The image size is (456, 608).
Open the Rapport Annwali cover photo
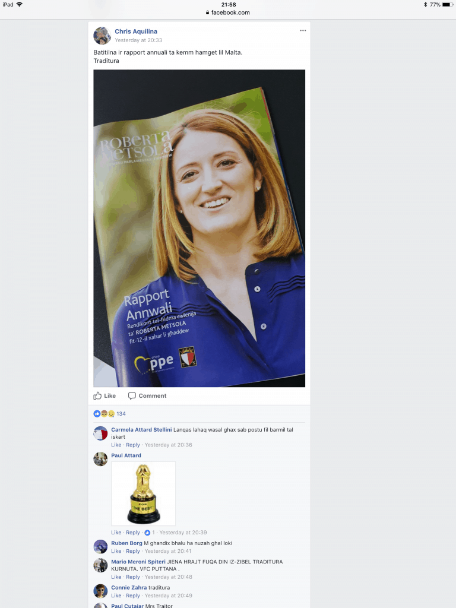(x=199, y=229)
